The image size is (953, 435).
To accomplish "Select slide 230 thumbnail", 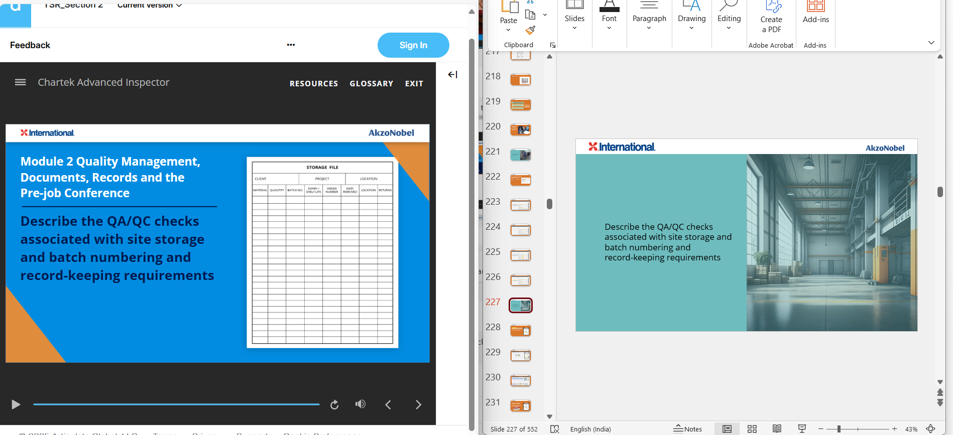I will coord(521,381).
